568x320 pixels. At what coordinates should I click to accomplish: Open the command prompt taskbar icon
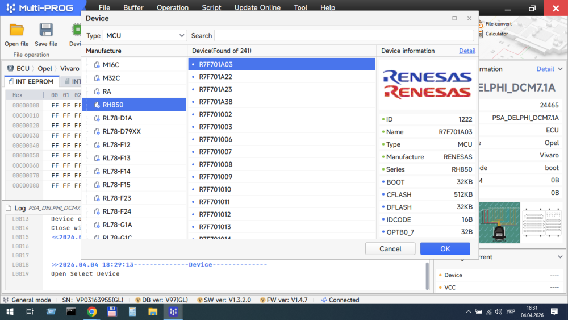tap(71, 311)
